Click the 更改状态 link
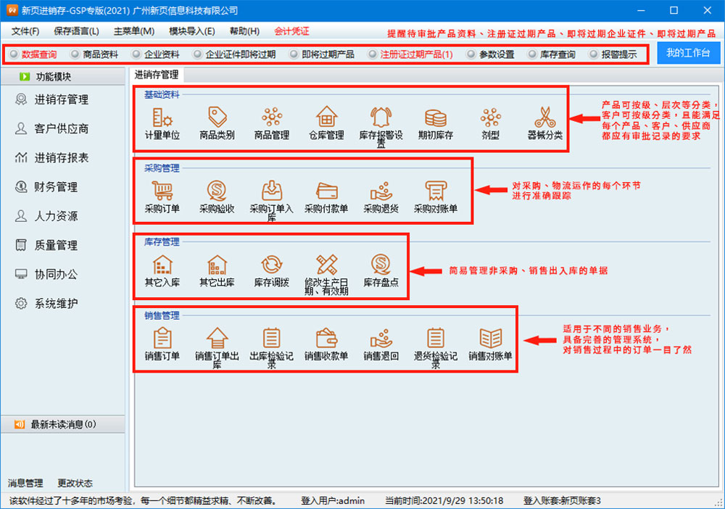 click(x=75, y=483)
